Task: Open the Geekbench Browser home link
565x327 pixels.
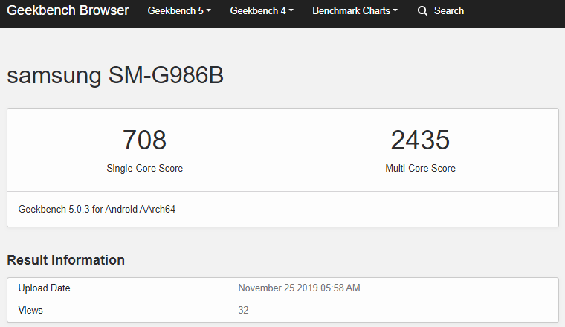Action: tap(68, 10)
